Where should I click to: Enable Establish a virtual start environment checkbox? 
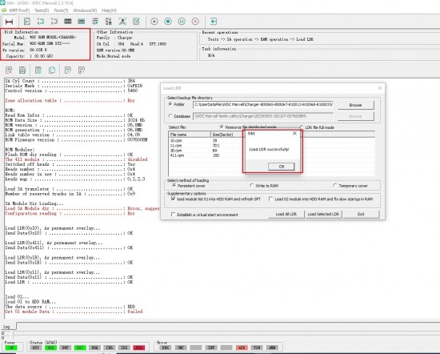[x=173, y=215]
